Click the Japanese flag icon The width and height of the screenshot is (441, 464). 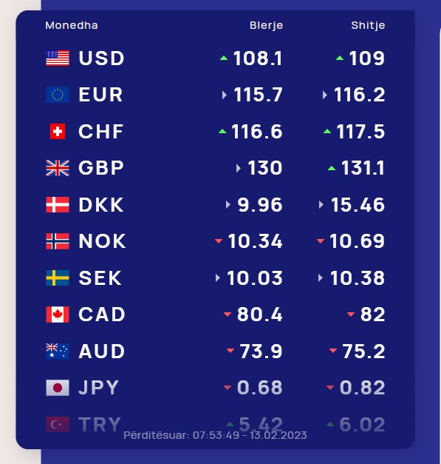click(x=58, y=388)
